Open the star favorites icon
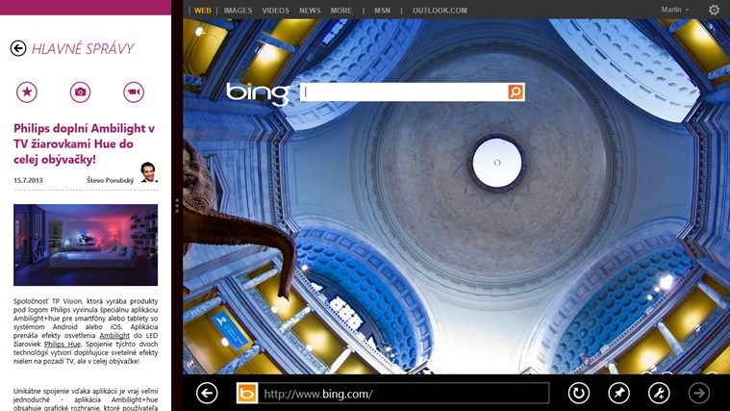The height and width of the screenshot is (411, 730). click(x=27, y=91)
